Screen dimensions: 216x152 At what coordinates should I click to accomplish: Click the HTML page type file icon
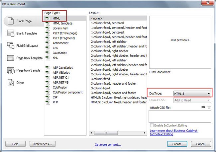click(x=48, y=19)
